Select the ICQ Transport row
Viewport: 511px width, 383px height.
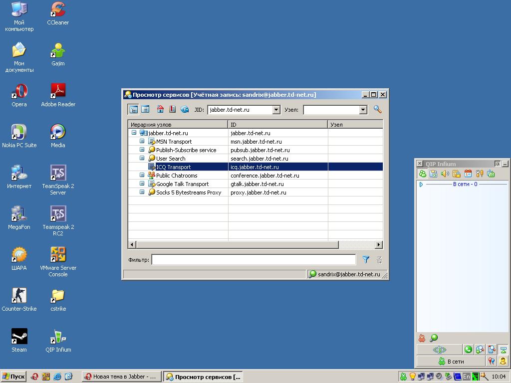pyautogui.click(x=255, y=167)
